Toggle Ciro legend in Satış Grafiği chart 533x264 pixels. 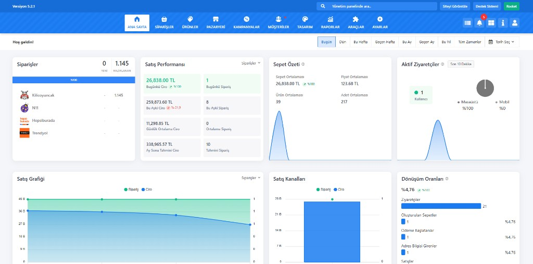(x=146, y=190)
